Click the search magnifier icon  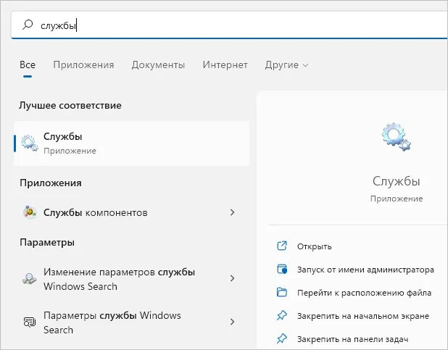[28, 25]
